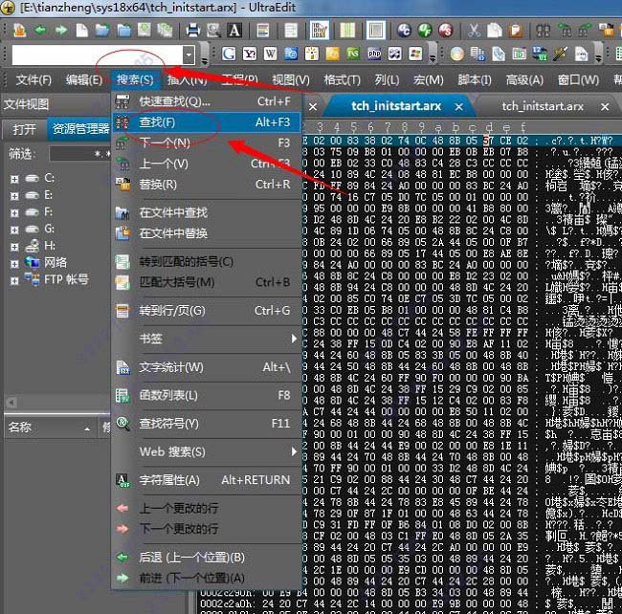Click the Windows logo toolbar icon

(415, 54)
